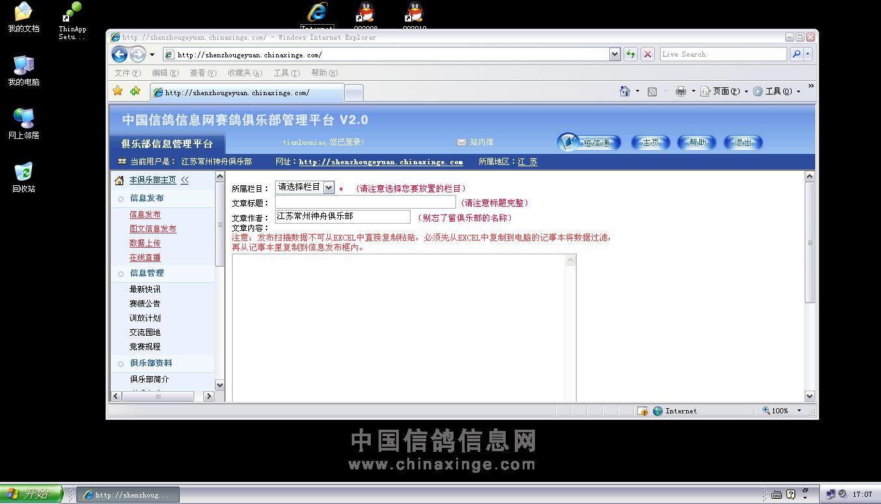Click the 退出 logout button

click(743, 142)
